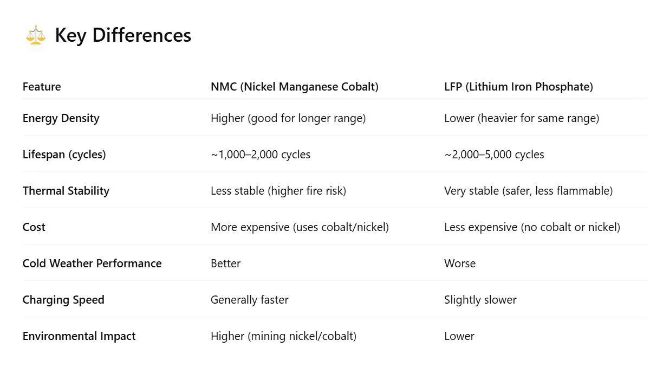Select the "~2,000–5,000 cycles" cell

click(x=494, y=155)
